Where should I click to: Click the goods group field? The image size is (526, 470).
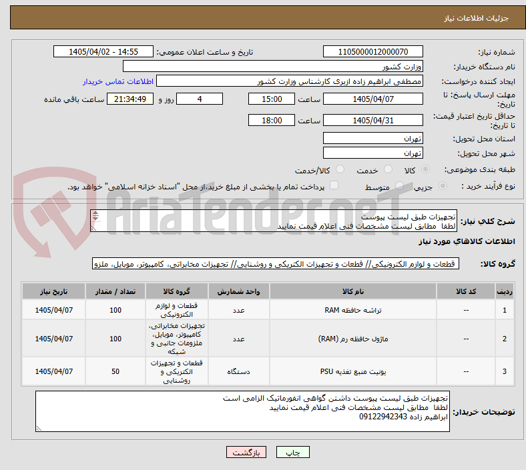click(276, 263)
